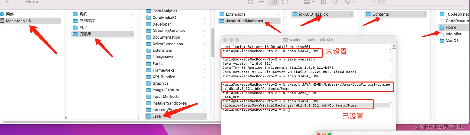The width and height of the screenshot is (470, 135).
Task: Select the jdk1.8.0_321.jdk row
Action: tap(323, 14)
